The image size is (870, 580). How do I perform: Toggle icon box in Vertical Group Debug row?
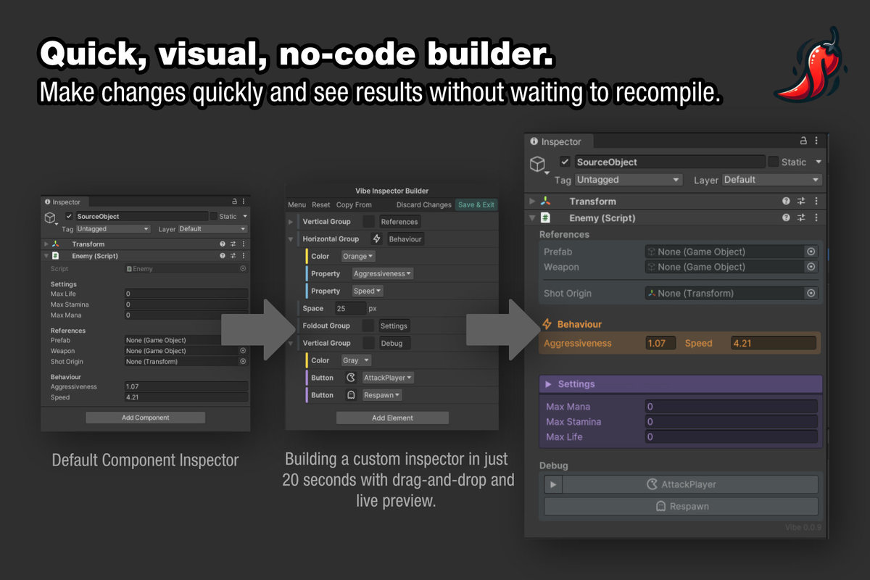(x=369, y=343)
